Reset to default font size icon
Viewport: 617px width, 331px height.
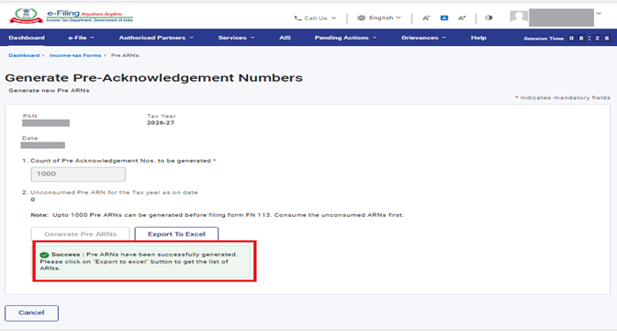coord(444,17)
